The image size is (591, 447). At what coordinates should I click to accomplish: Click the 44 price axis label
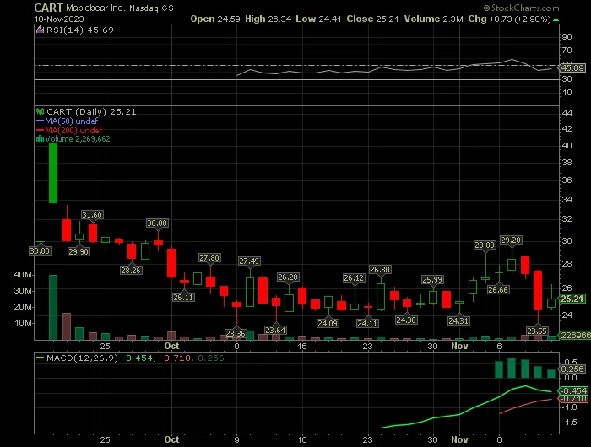click(x=567, y=113)
